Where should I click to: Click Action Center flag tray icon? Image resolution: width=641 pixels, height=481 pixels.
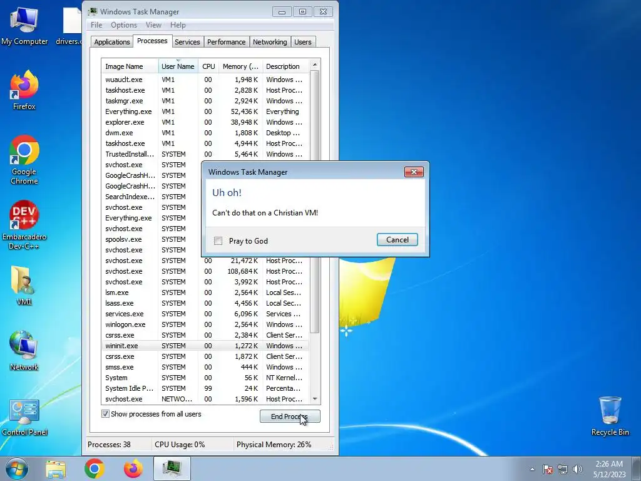[x=548, y=469]
